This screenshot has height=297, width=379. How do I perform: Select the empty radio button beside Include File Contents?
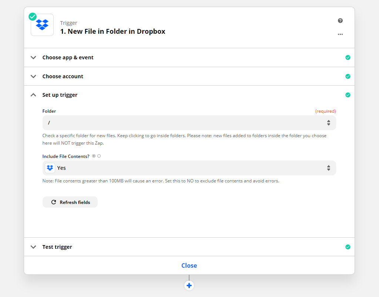pyautogui.click(x=99, y=156)
